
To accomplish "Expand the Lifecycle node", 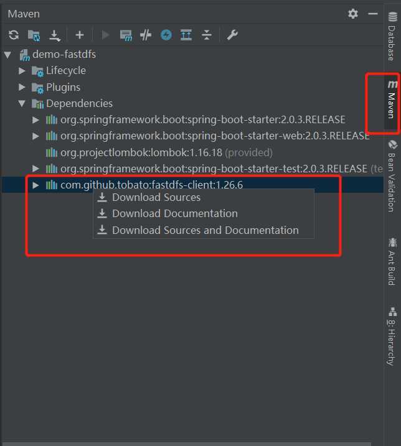I will [22, 71].
